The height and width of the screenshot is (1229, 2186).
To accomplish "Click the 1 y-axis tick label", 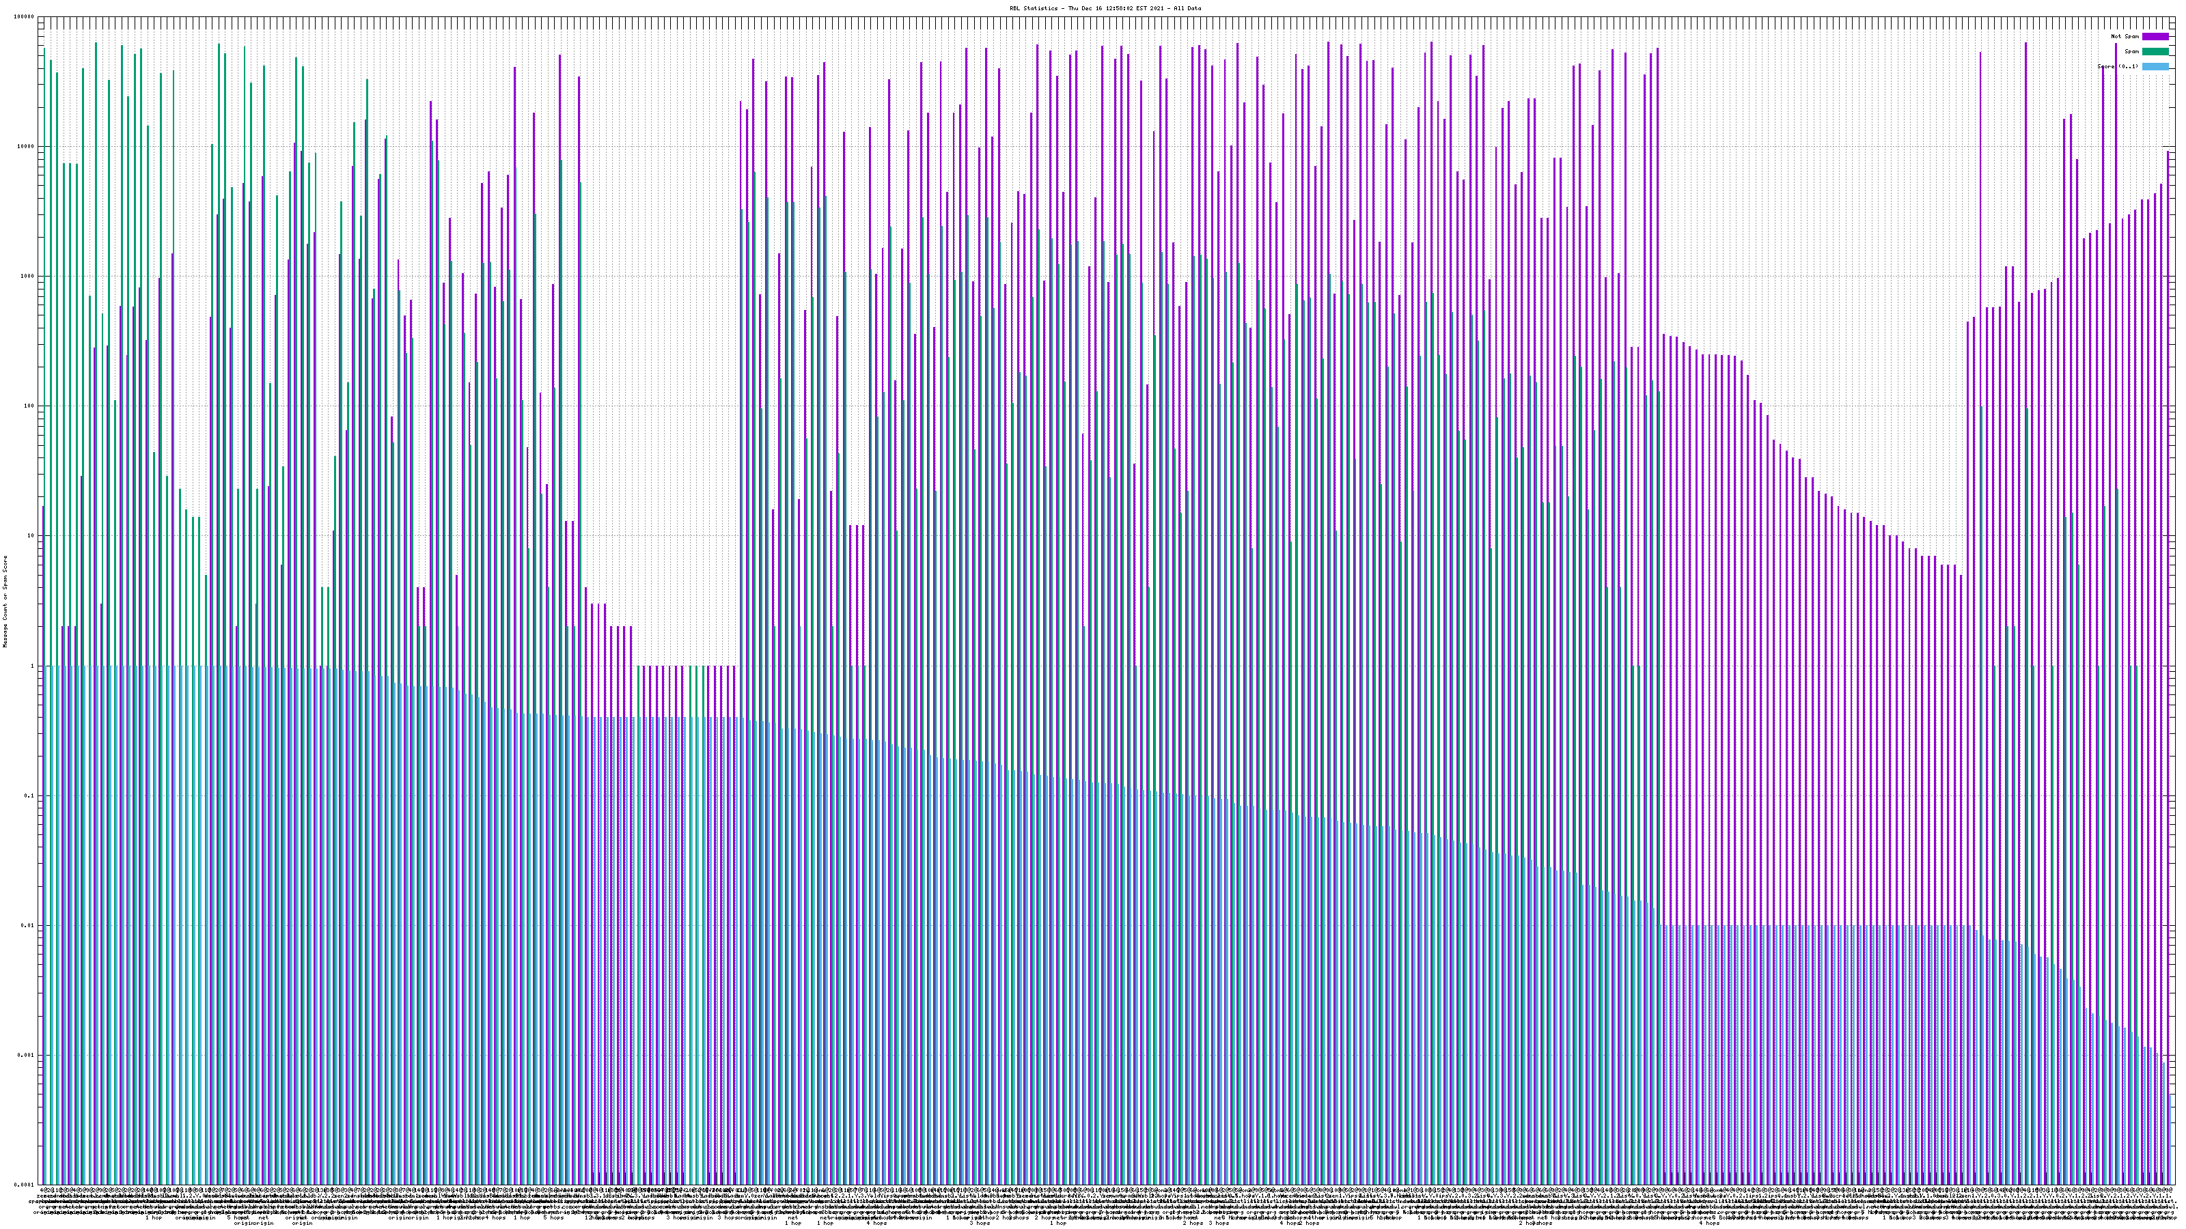I will (x=33, y=666).
